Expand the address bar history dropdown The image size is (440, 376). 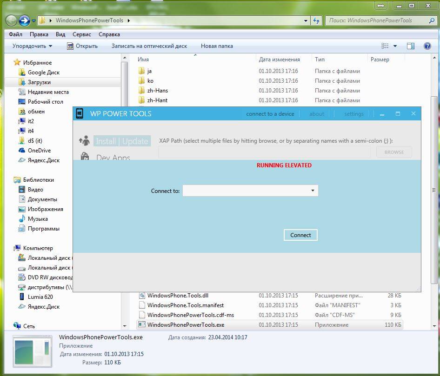[306, 20]
